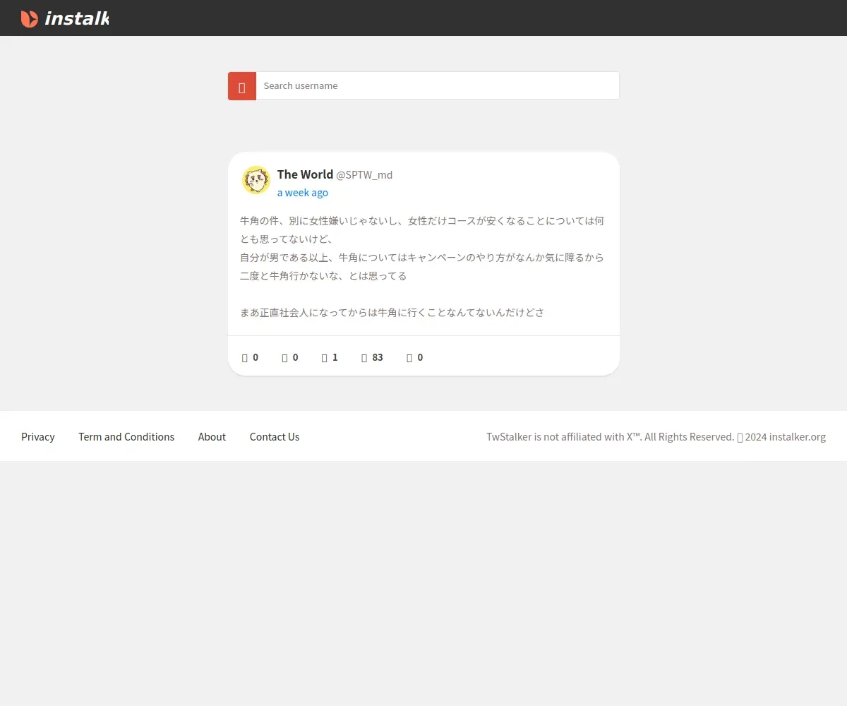
Task: Open Term and Conditions link
Action: coord(126,437)
